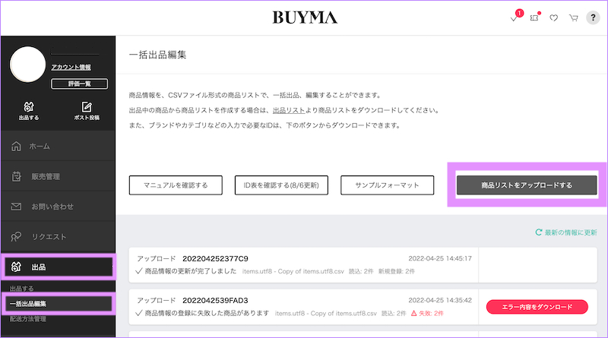Click the サンプルフォーマット button
The height and width of the screenshot is (338, 608).
pos(388,185)
